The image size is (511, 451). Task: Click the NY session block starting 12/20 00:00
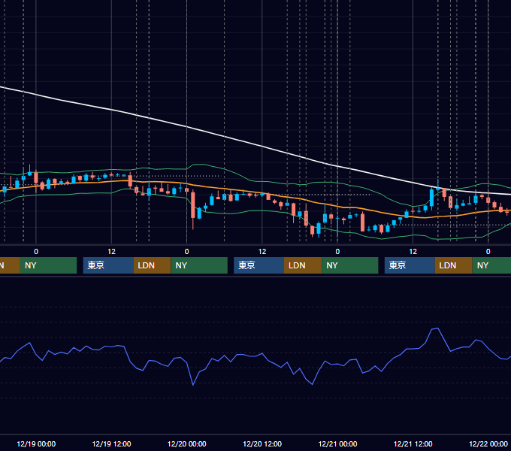pos(199,265)
